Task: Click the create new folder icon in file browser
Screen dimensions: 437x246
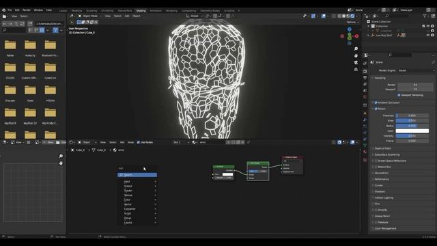Action: (30, 24)
